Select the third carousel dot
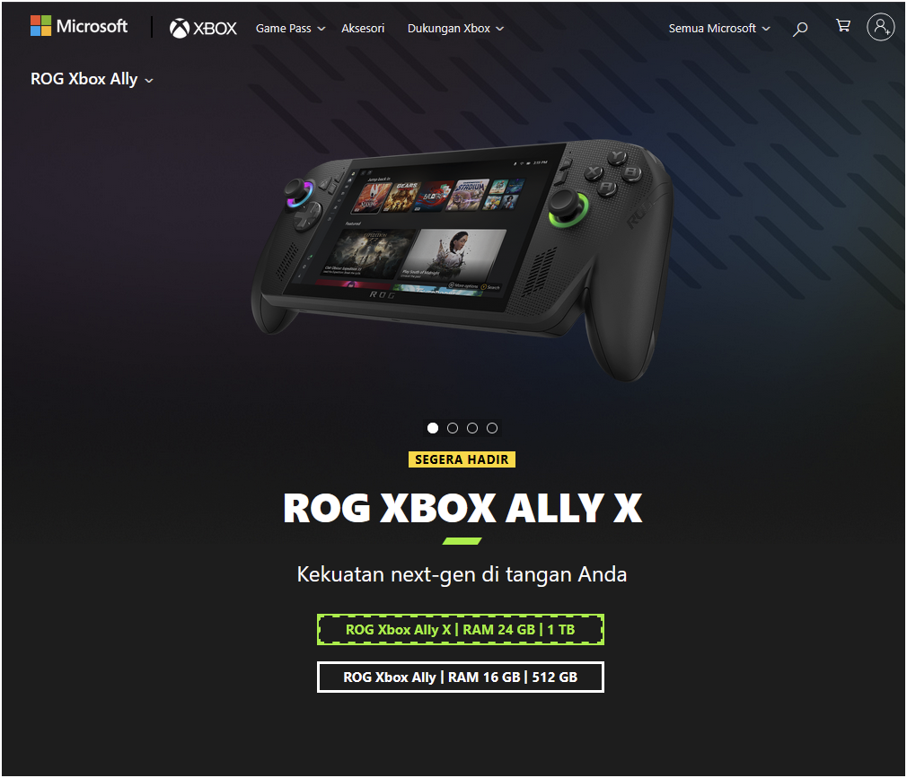The height and width of the screenshot is (778, 907). (x=472, y=428)
